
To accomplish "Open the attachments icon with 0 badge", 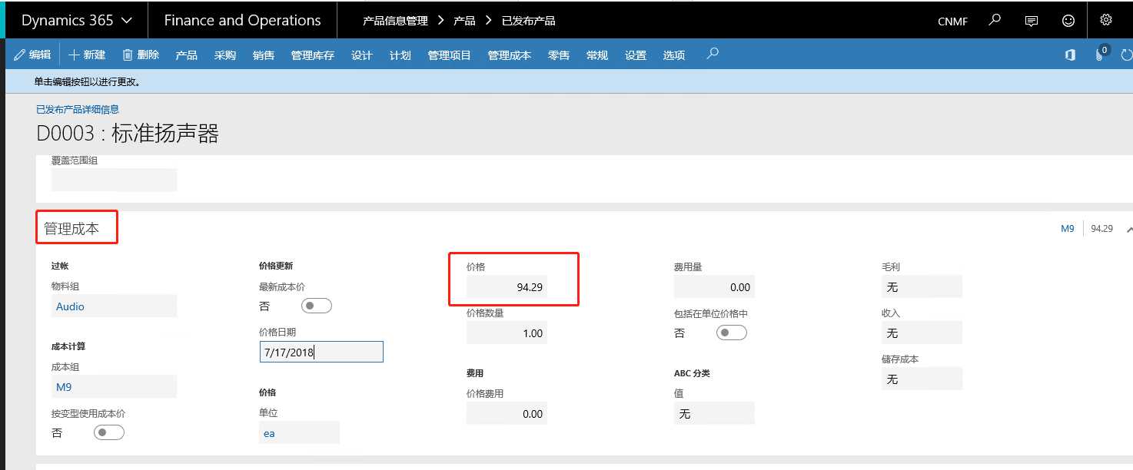I will (1101, 55).
